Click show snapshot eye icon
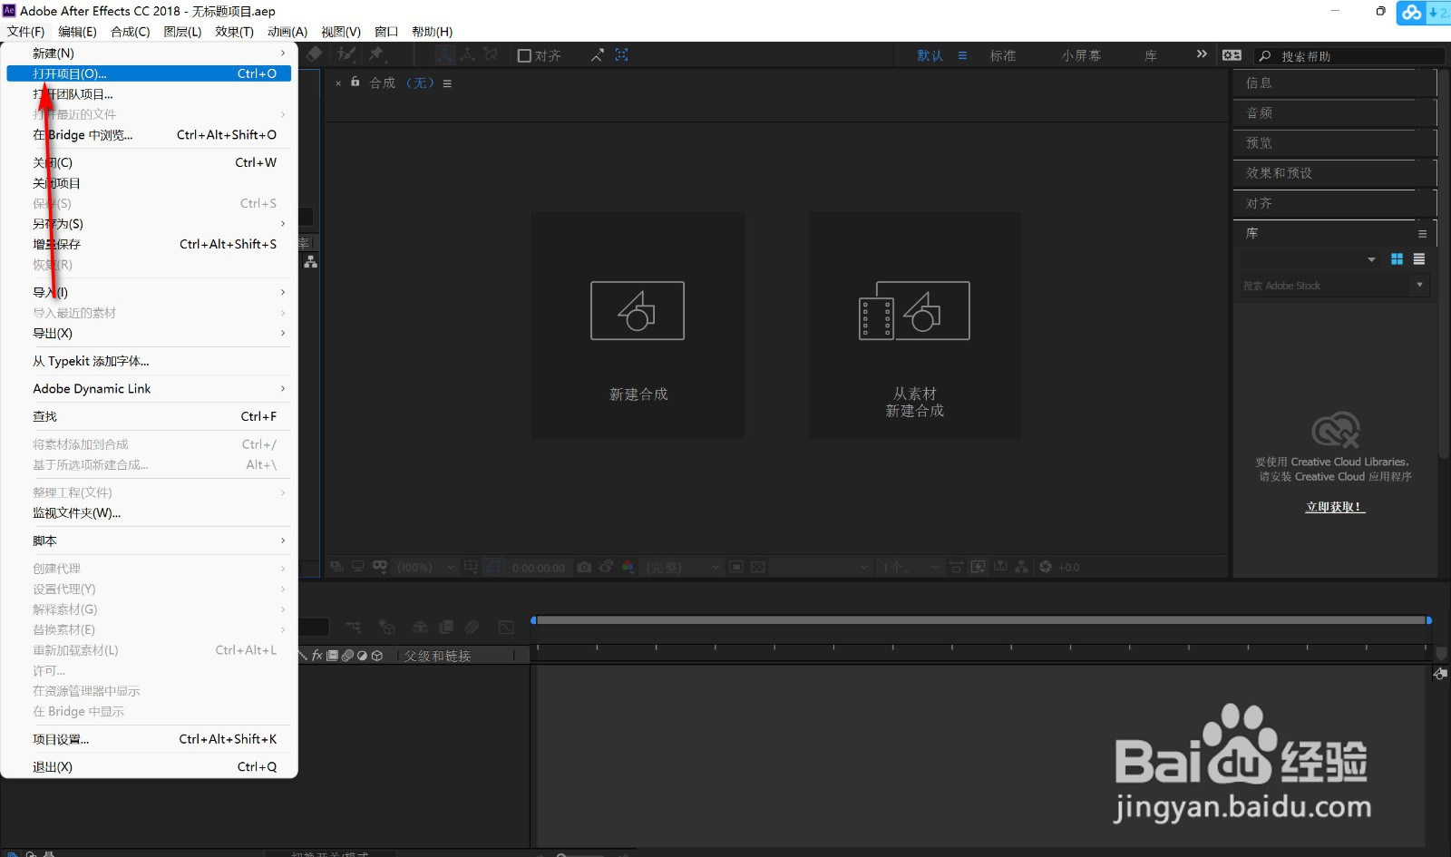This screenshot has width=1451, height=857. point(606,567)
